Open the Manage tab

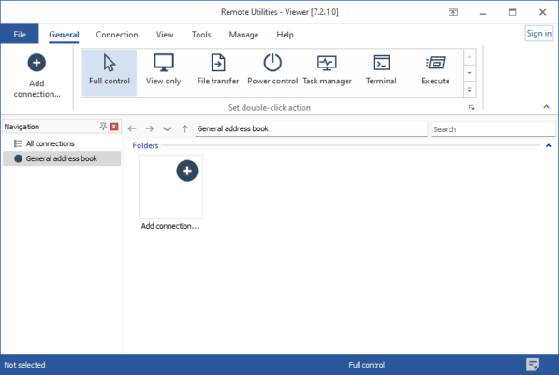(243, 35)
